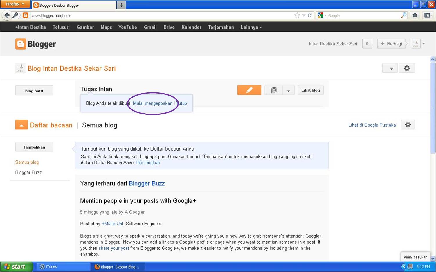Expand the dropdown arrow beside posts icon
436x272 pixels.
pyautogui.click(x=289, y=90)
